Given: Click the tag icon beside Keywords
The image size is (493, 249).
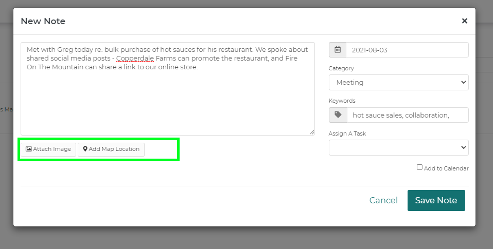Looking at the screenshot, I should coord(338,115).
